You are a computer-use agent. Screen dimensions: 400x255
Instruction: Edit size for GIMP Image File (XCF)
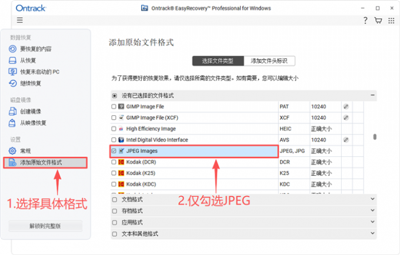click(x=346, y=118)
